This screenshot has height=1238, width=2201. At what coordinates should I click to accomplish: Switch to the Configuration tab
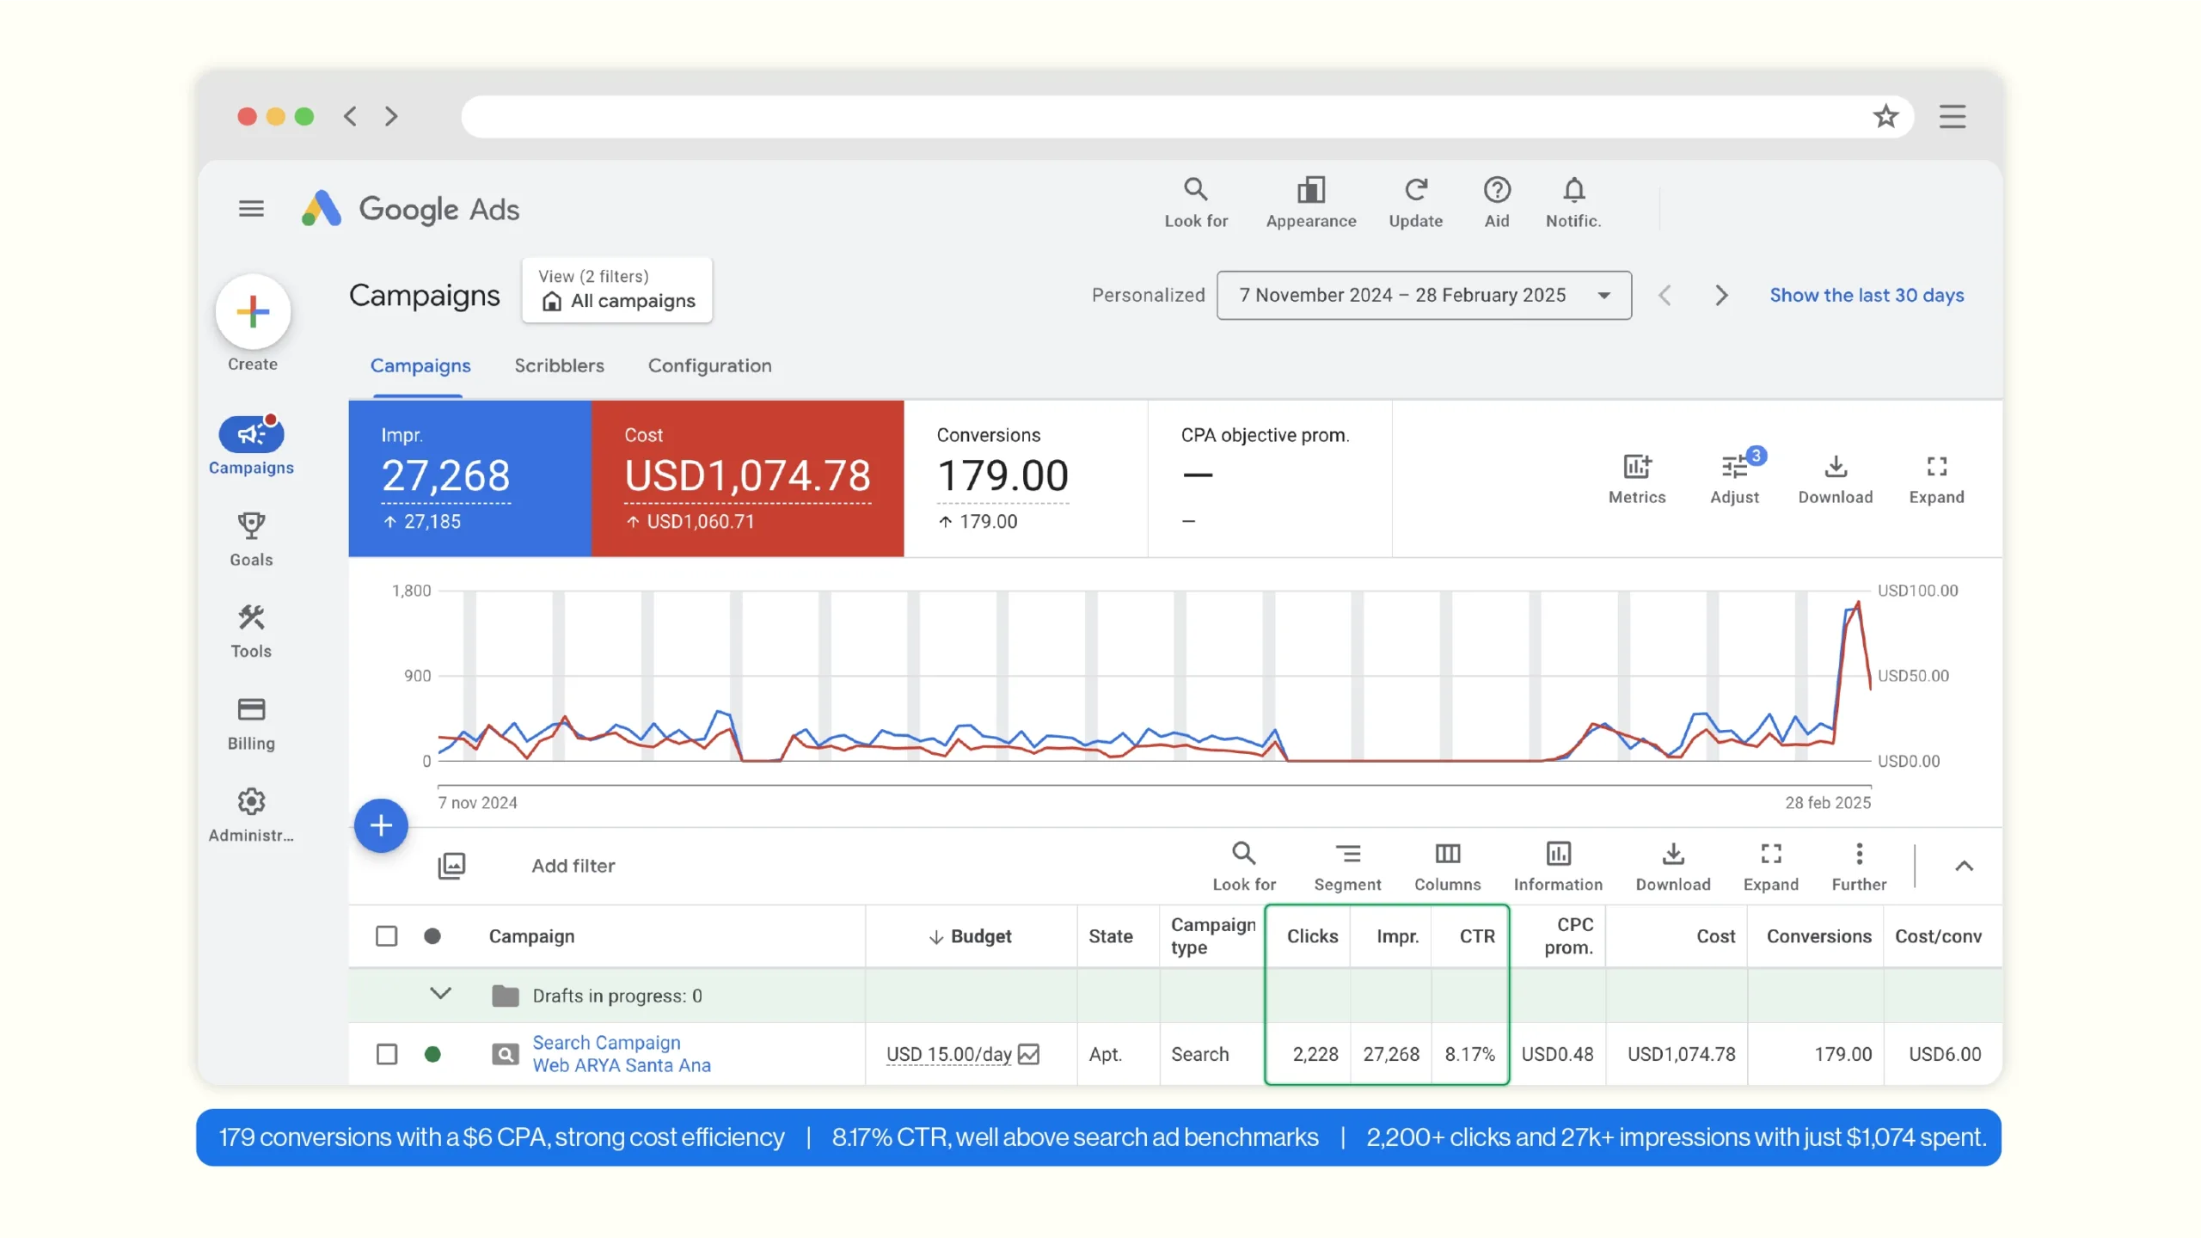(x=709, y=366)
